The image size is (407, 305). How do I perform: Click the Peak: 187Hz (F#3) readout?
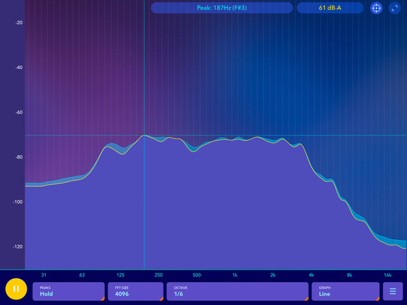click(x=222, y=8)
